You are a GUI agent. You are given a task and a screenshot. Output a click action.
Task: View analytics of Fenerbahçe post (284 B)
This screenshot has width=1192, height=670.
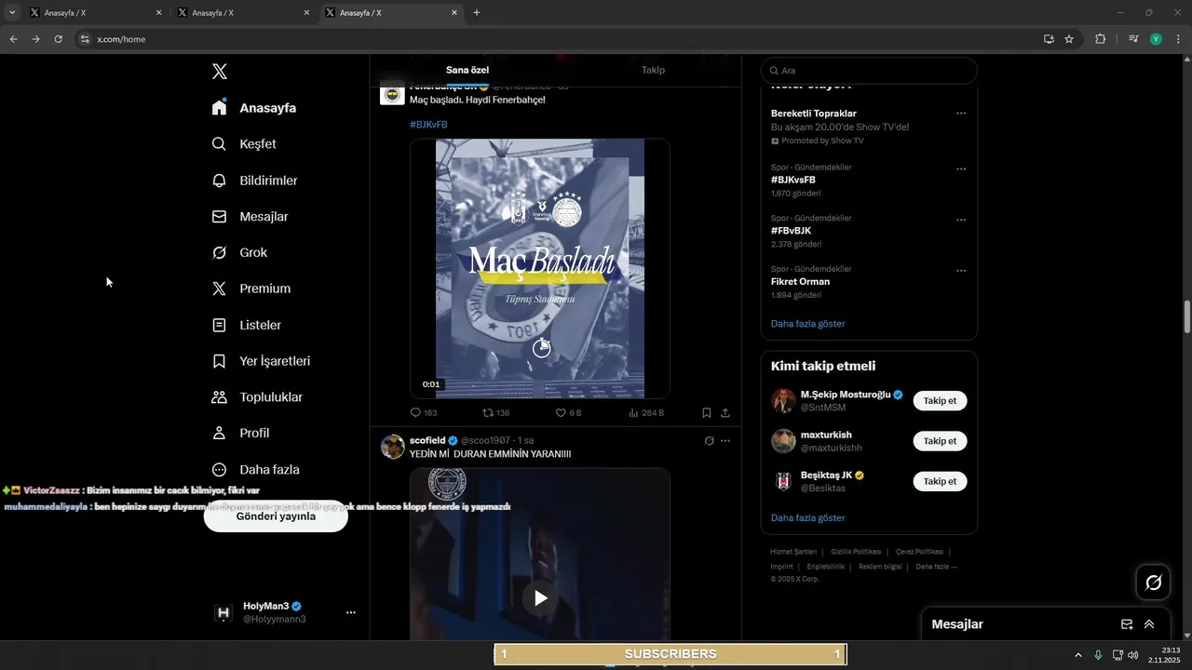tap(646, 412)
